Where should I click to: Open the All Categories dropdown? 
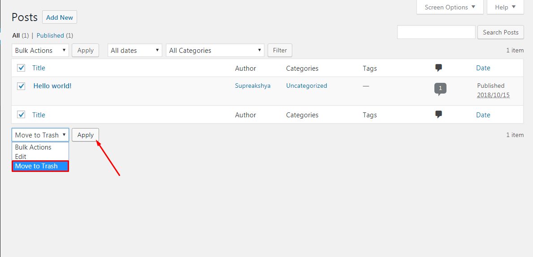coord(215,50)
